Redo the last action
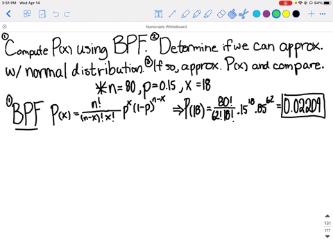333x250 pixels. 67,14
